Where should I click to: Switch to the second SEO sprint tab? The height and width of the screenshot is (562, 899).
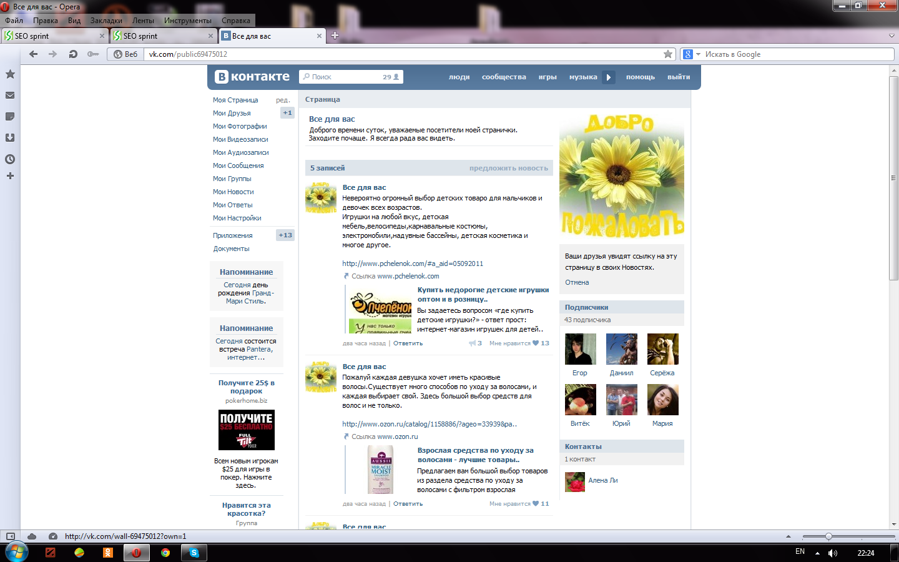tap(162, 36)
